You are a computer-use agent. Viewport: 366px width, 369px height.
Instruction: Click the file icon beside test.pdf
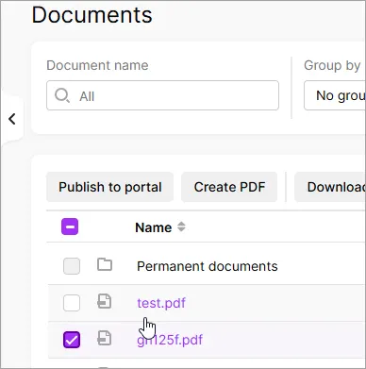pyautogui.click(x=105, y=301)
